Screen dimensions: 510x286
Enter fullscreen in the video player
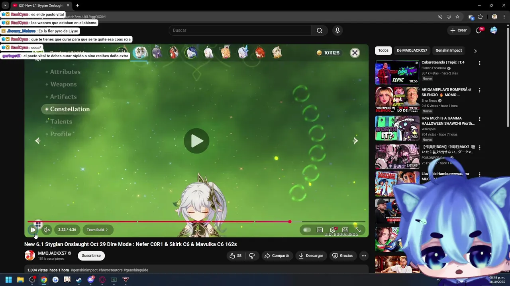tap(358, 230)
